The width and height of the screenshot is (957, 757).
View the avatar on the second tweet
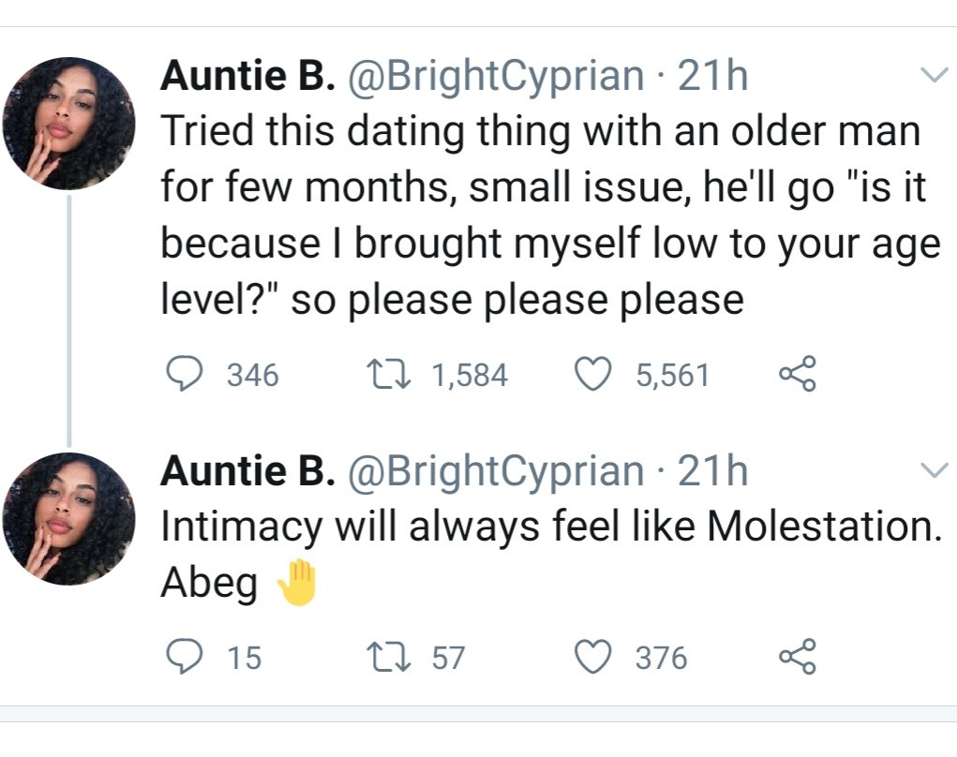68,519
